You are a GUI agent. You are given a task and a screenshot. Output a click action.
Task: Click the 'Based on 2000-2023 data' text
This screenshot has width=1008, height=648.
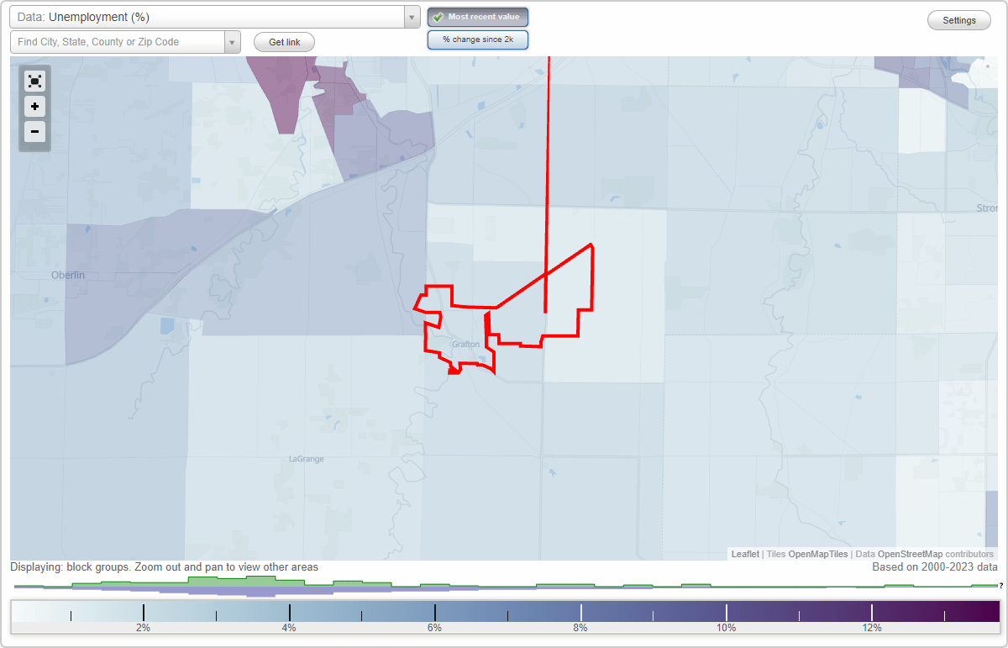(935, 567)
